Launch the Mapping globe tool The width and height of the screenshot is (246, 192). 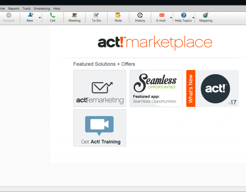point(206,17)
